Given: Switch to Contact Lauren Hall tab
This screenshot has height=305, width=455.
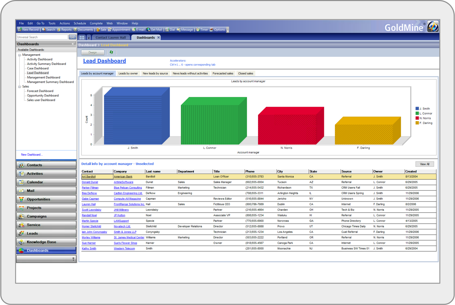Looking at the screenshot, I should 111,37.
